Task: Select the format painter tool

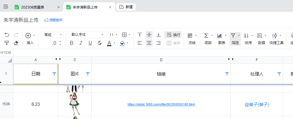Action: 7,43
